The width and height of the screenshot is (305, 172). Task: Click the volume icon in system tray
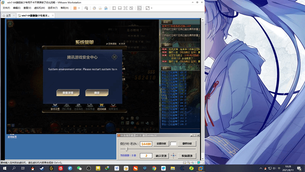[x=274, y=168]
